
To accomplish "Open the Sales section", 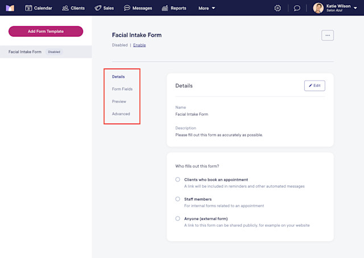I will click(104, 8).
